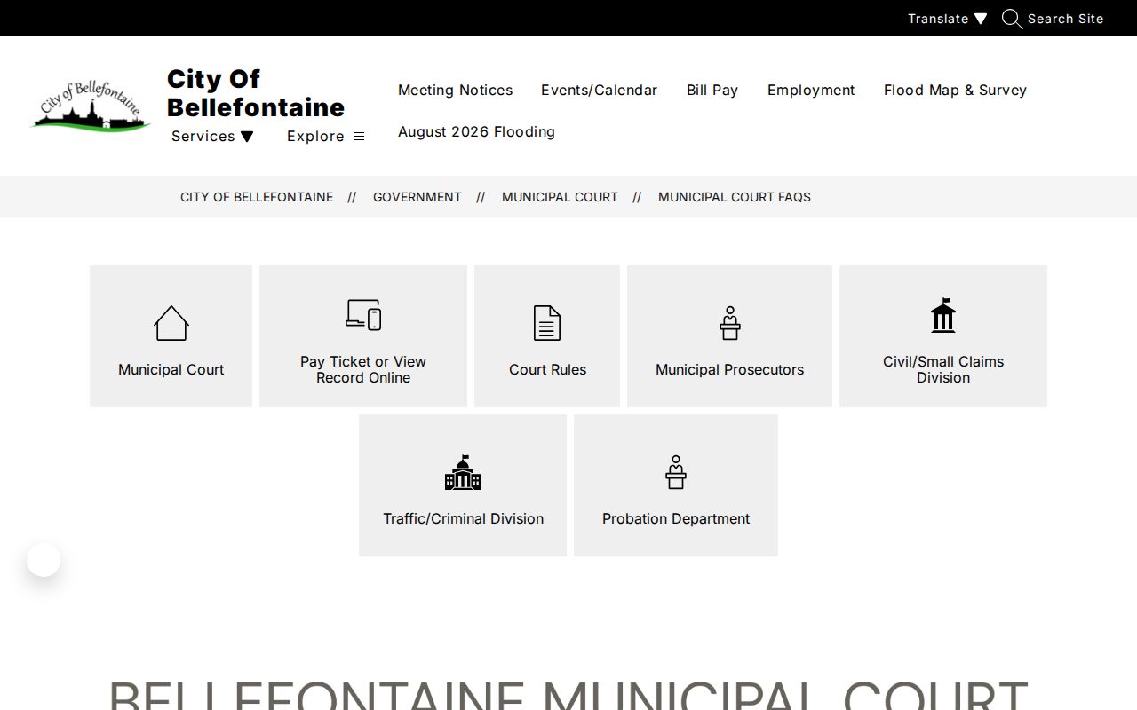Open the Employment nav link

click(x=811, y=90)
